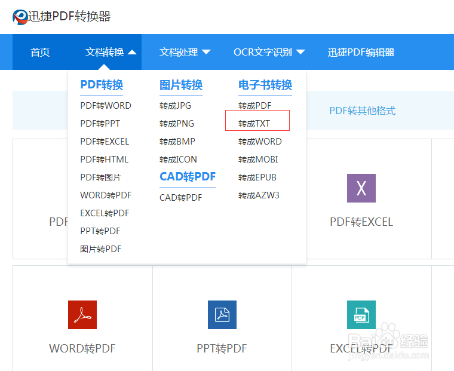
Task: Click the PDF转换 section heading
Action: click(x=102, y=85)
